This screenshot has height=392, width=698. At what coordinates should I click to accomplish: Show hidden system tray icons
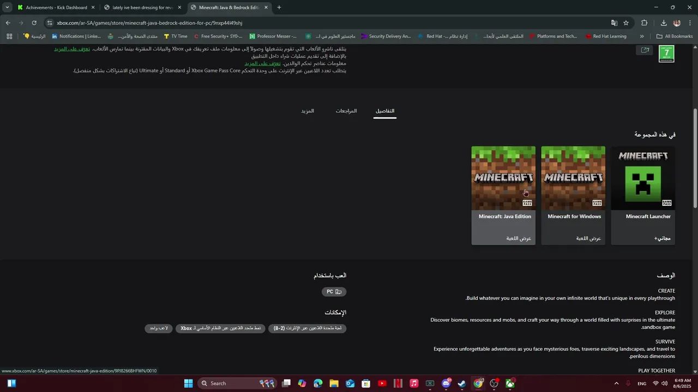click(617, 383)
